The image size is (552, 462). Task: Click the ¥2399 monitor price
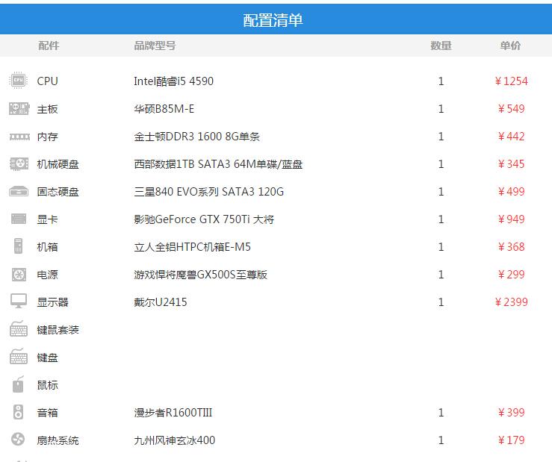point(511,302)
